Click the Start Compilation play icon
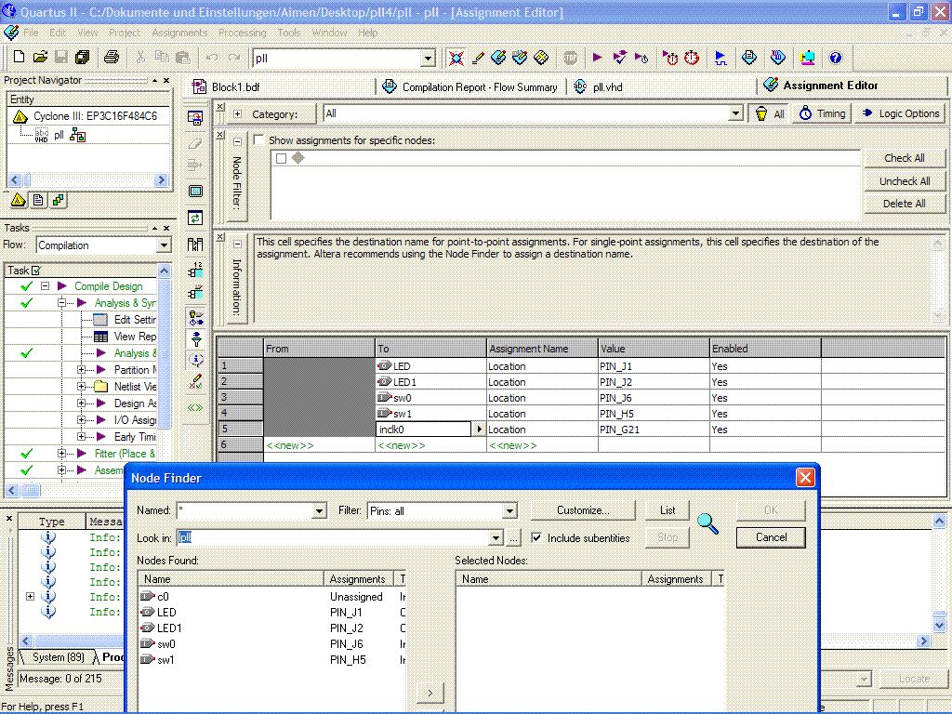952x714 pixels. click(x=598, y=58)
